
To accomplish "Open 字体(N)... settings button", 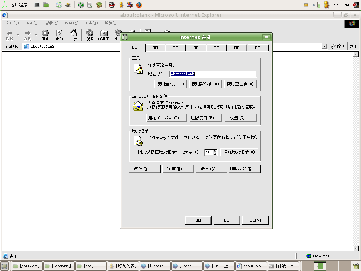I will [x=178, y=169].
